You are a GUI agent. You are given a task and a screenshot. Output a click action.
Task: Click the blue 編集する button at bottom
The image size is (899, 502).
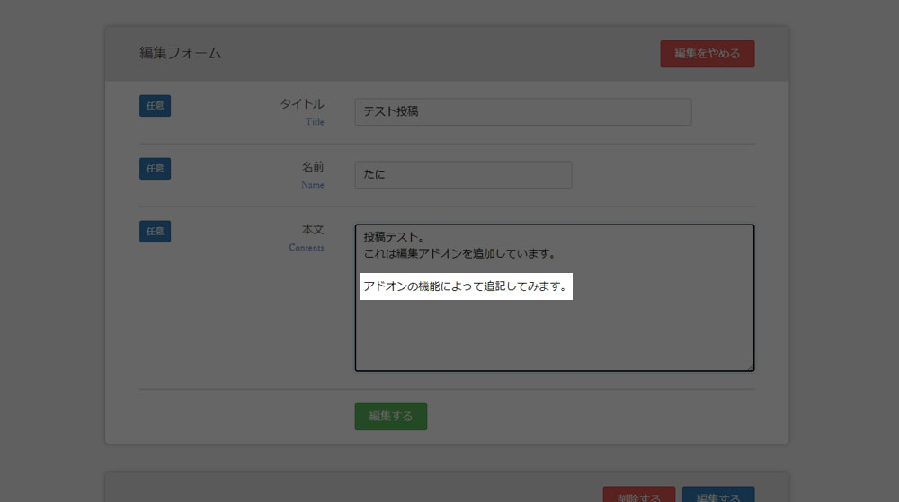point(717,496)
